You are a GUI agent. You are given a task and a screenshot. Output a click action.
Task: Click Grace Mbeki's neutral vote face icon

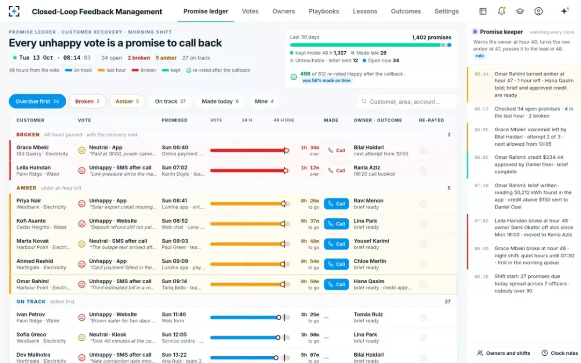click(82, 151)
